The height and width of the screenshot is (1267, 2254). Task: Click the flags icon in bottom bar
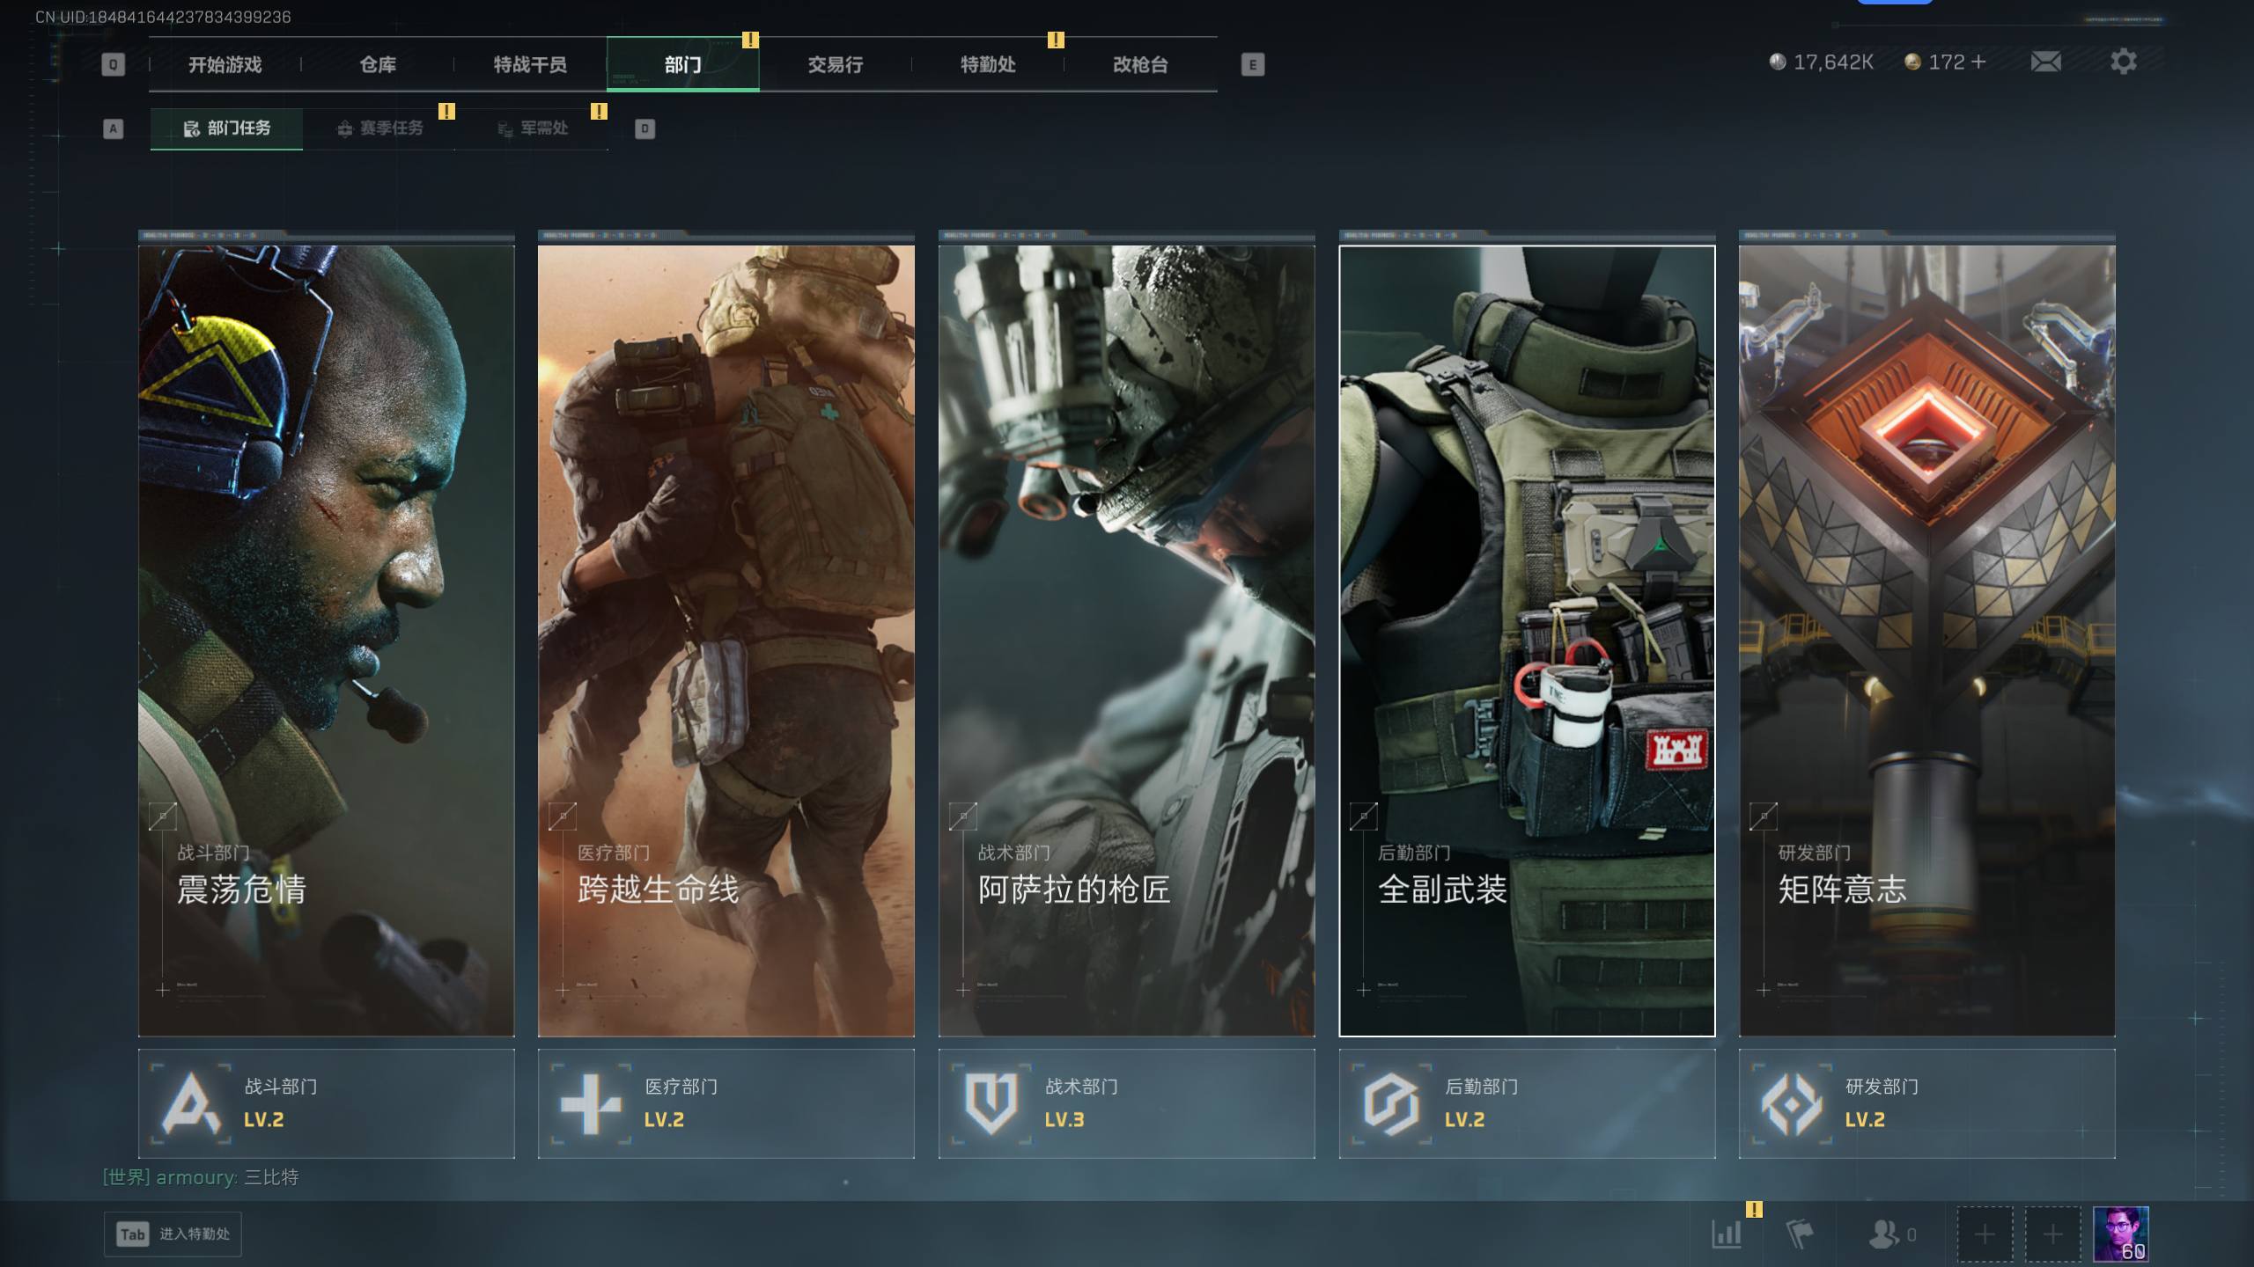coord(1799,1234)
